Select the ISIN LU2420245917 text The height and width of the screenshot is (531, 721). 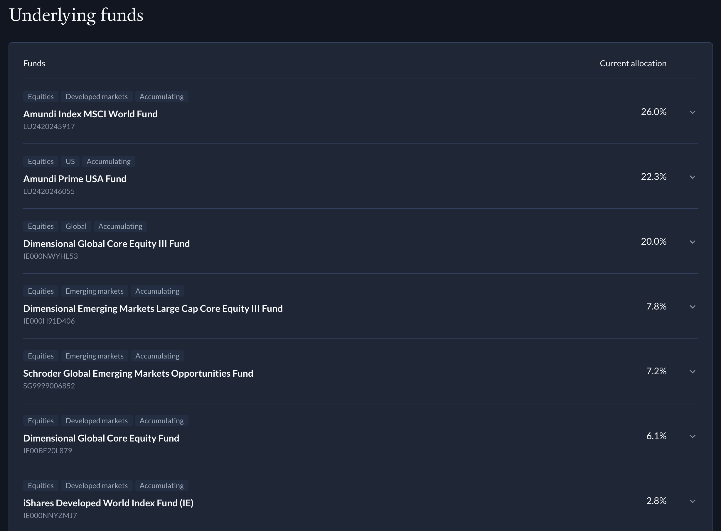click(x=49, y=126)
